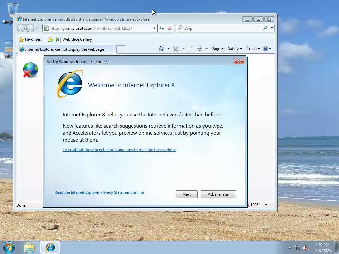
Task: Expand the Feeds dropdown arrow
Action: click(x=183, y=49)
